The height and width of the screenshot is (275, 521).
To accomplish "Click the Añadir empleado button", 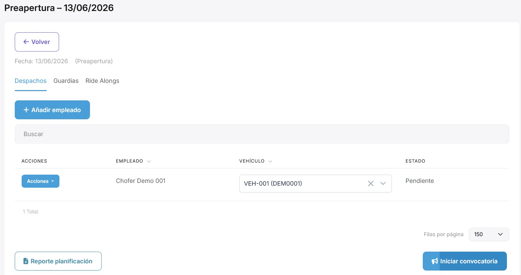I will tap(52, 110).
